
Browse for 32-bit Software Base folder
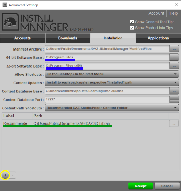174,66
